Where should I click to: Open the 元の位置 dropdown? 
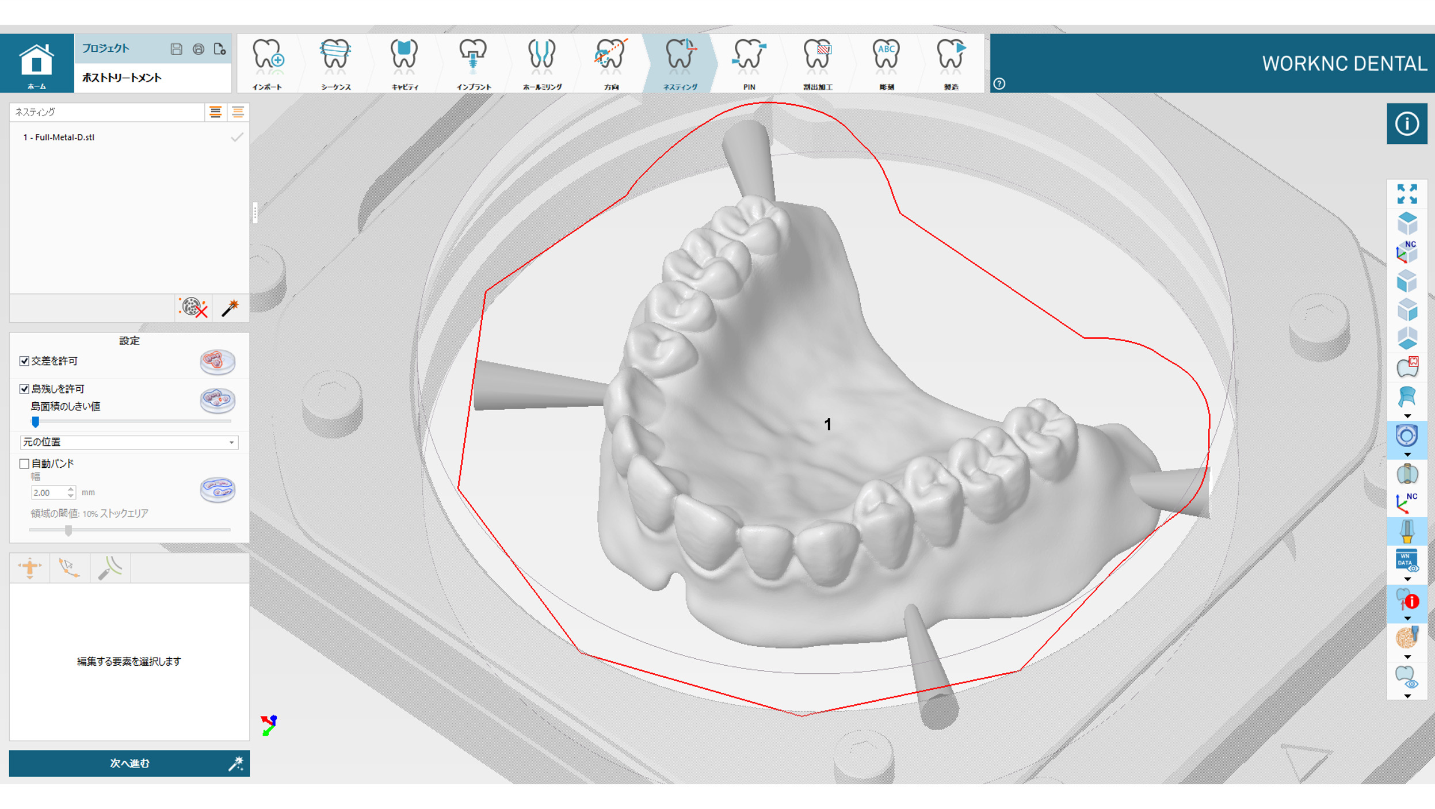pos(129,442)
